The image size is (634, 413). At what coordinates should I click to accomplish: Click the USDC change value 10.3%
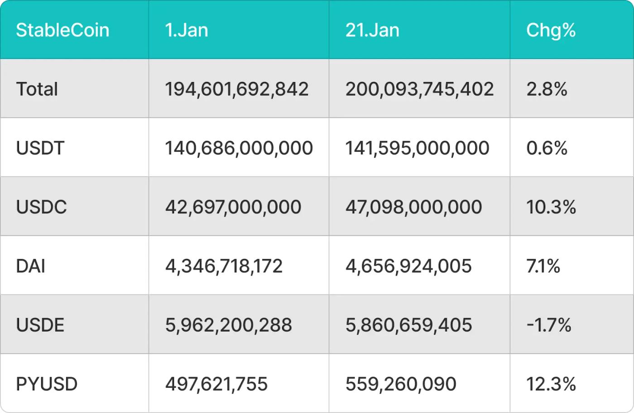[x=551, y=207]
